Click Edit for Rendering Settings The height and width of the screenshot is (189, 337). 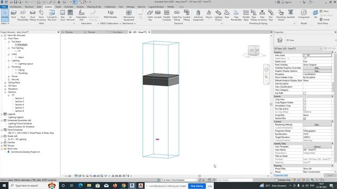[x=317, y=124]
